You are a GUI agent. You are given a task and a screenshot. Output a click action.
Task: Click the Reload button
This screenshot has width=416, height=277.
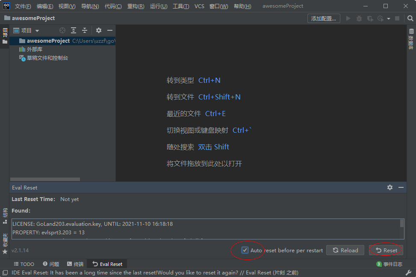click(345, 250)
